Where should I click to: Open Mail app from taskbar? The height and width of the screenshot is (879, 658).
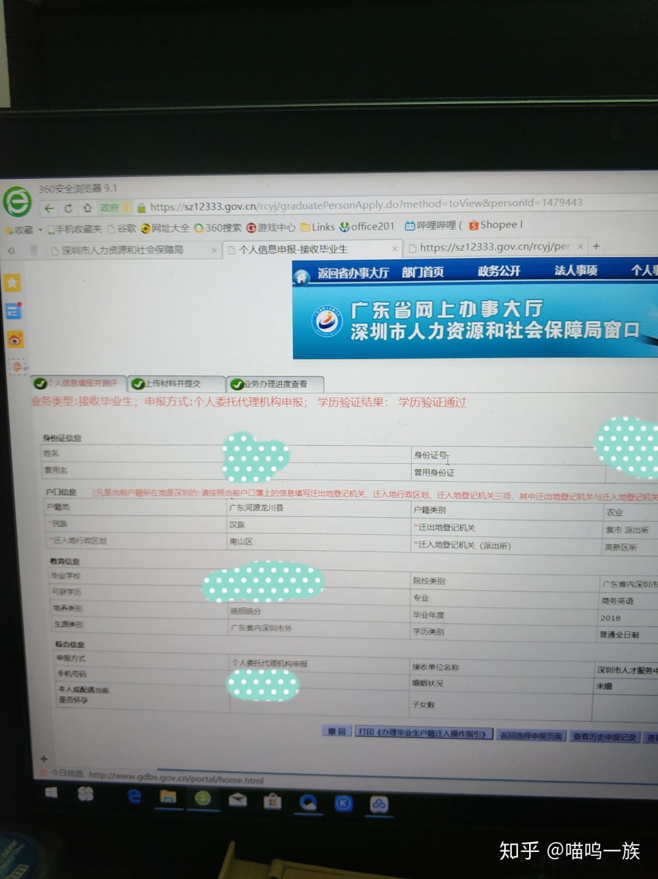point(238,800)
